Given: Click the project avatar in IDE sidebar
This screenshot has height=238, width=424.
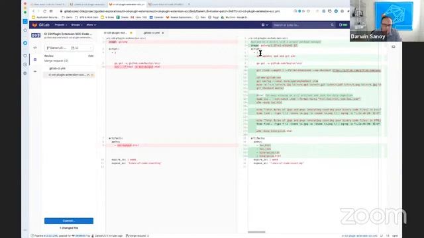Looking at the screenshot, I should pos(36,35).
